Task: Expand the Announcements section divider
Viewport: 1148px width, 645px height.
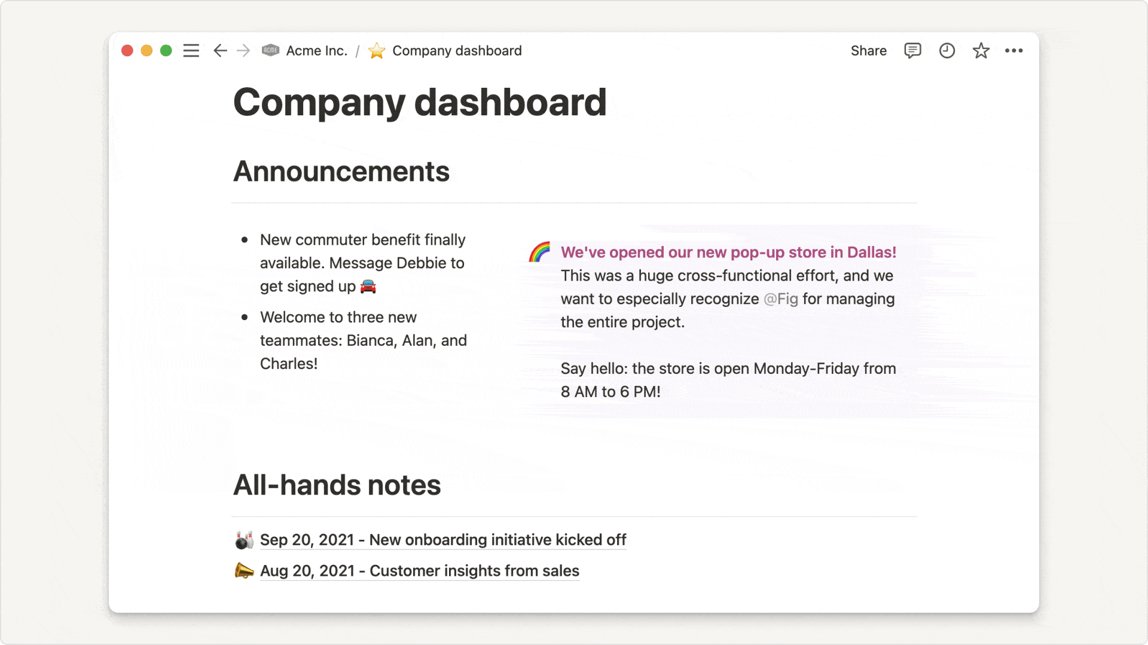Action: pyautogui.click(x=574, y=205)
